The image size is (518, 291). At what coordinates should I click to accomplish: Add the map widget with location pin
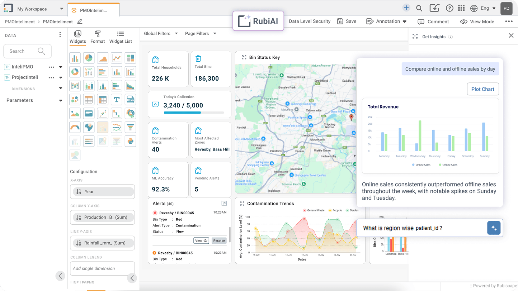[89, 127]
